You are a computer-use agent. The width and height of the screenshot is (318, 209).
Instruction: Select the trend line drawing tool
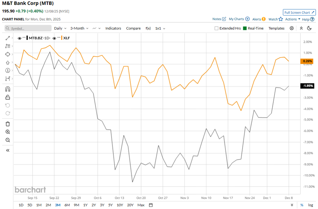pos(7,38)
